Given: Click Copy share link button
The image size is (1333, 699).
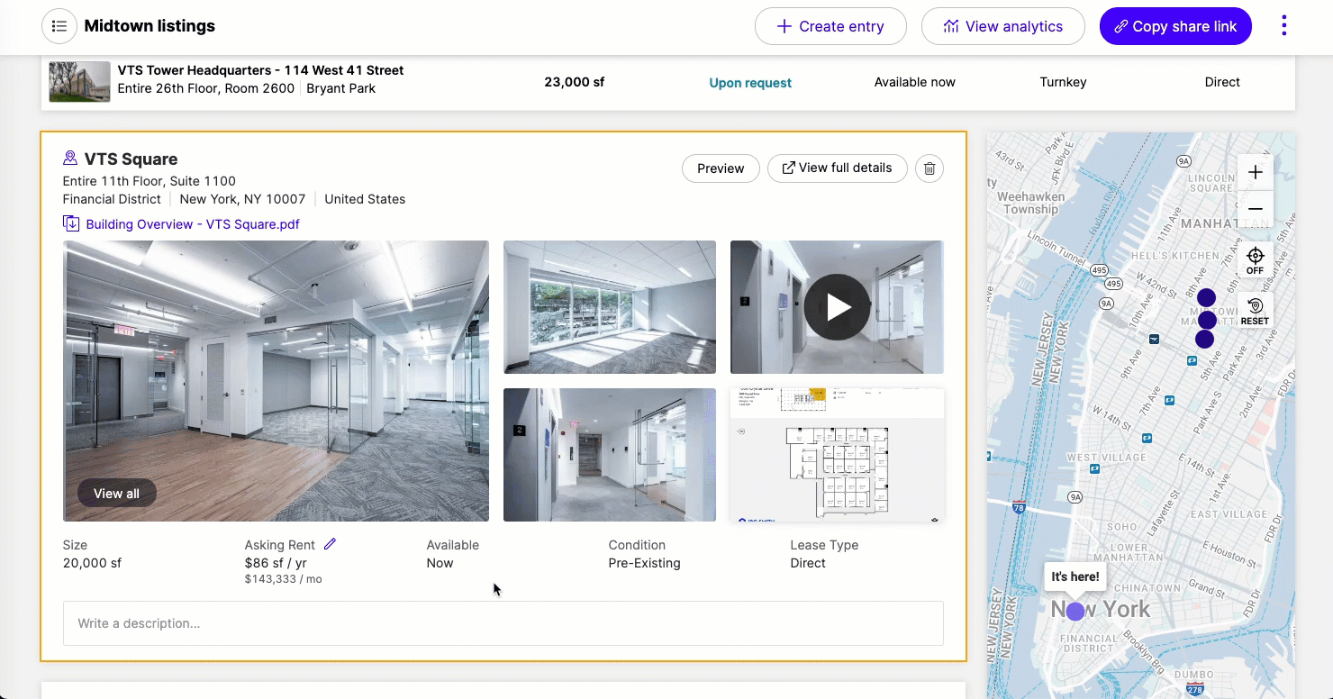Looking at the screenshot, I should coord(1175,26).
